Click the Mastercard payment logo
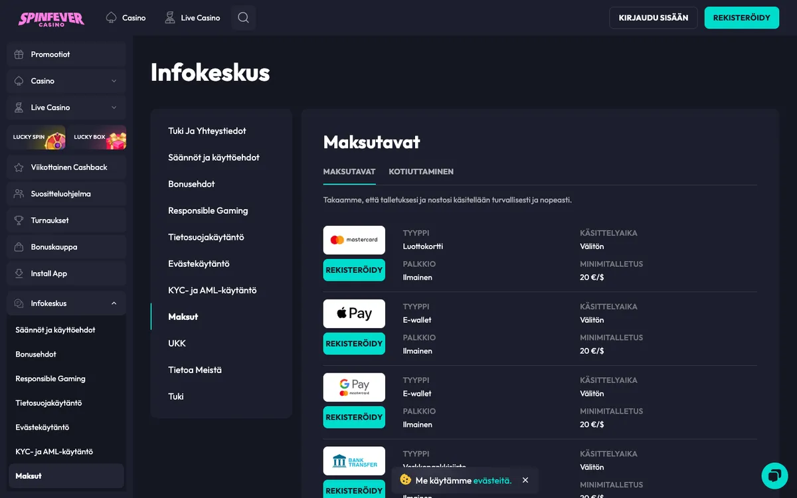This screenshot has height=498, width=797. coord(354,240)
